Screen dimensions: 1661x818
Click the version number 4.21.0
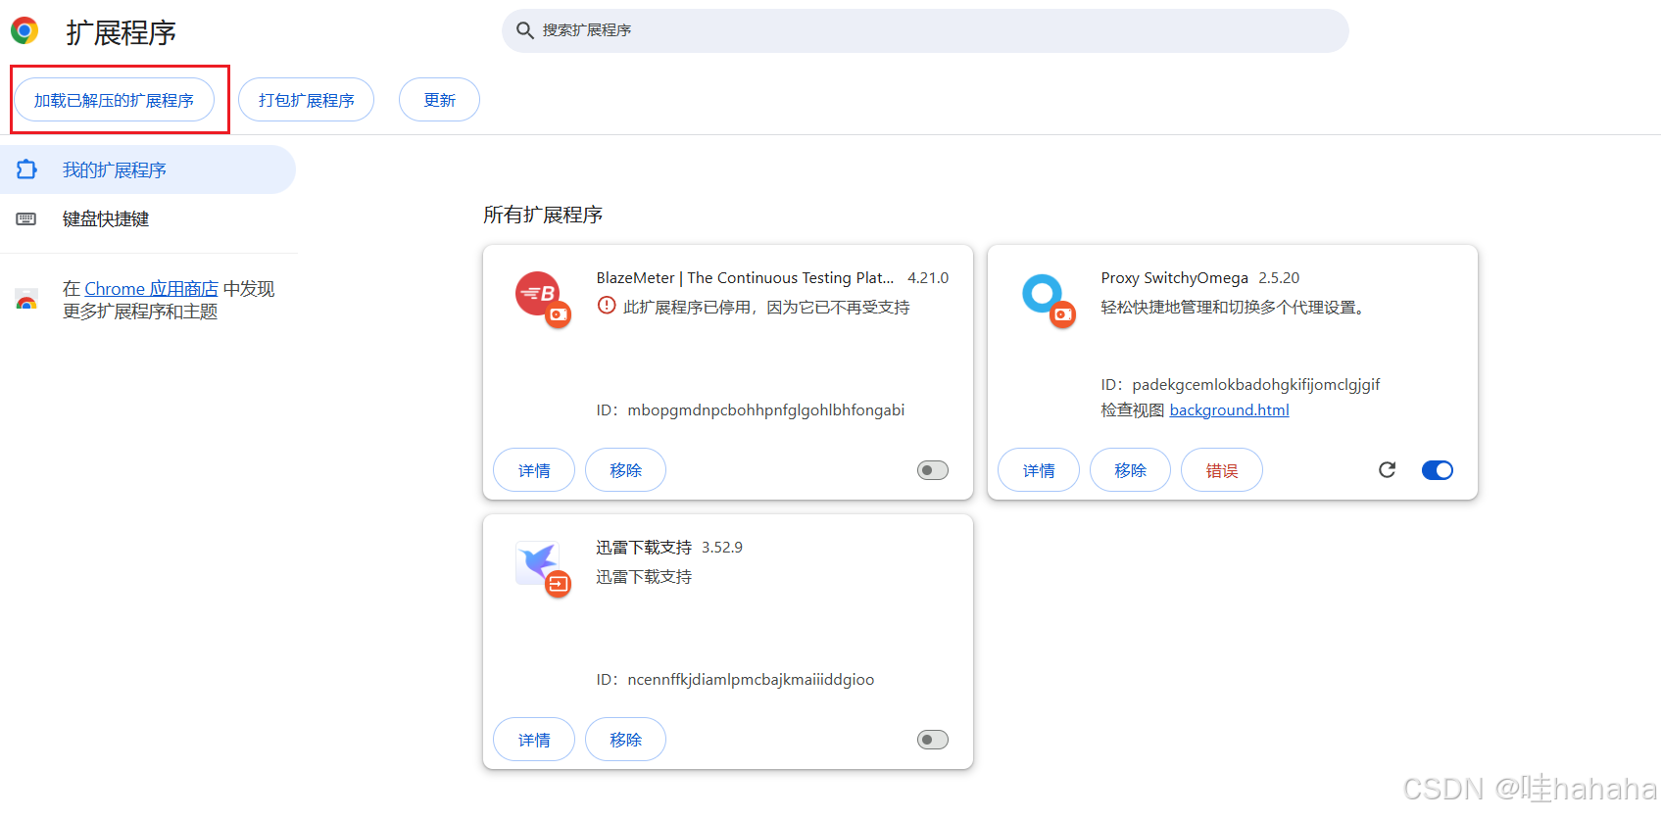coord(928,278)
